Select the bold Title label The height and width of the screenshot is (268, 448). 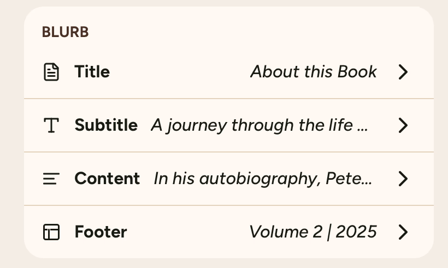point(92,72)
